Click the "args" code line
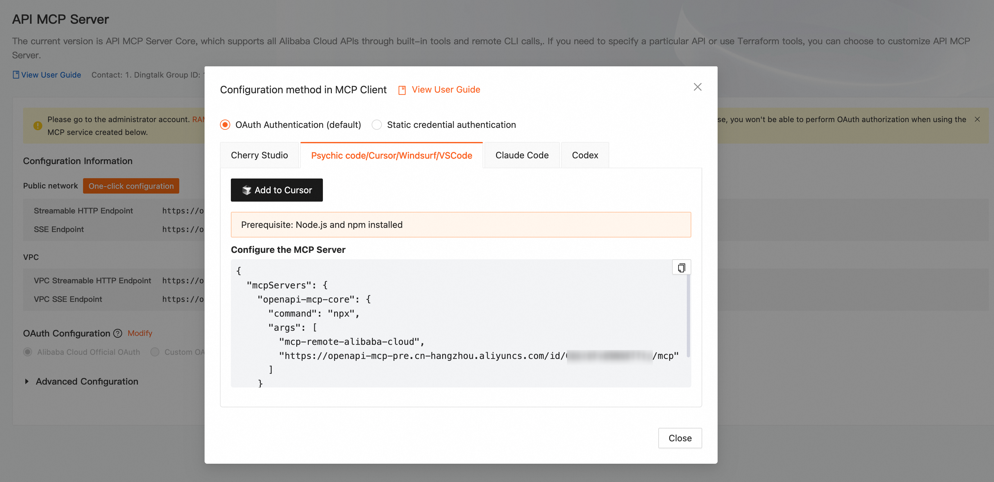This screenshot has width=994, height=482. pyautogui.click(x=292, y=328)
